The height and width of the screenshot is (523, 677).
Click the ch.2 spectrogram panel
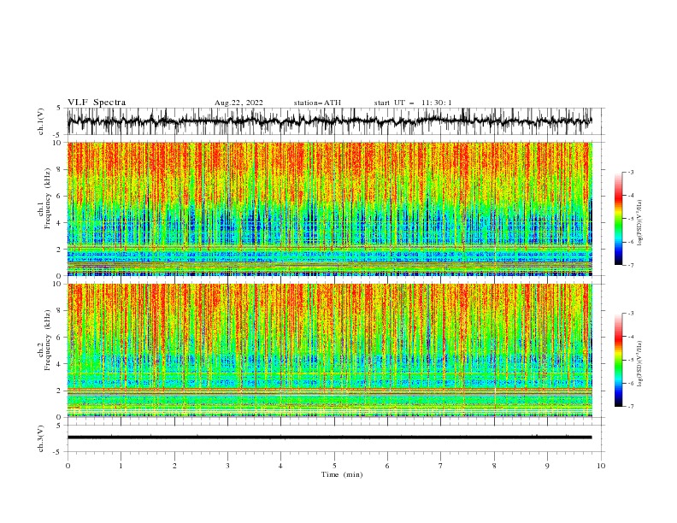click(x=330, y=350)
